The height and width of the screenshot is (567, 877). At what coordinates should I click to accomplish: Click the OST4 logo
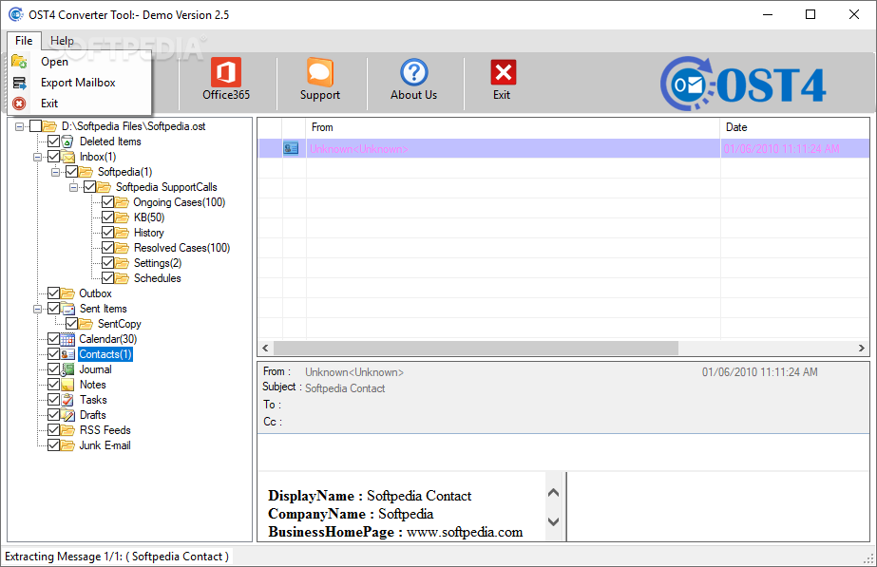pyautogui.click(x=743, y=84)
